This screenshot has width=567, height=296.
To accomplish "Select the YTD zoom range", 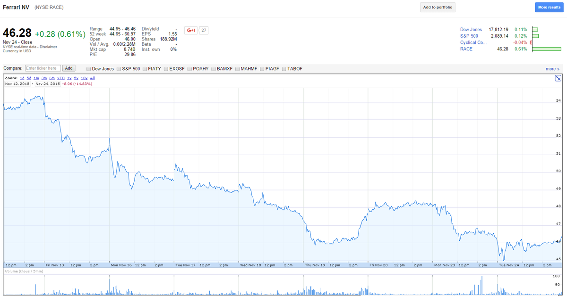I will tap(61, 78).
